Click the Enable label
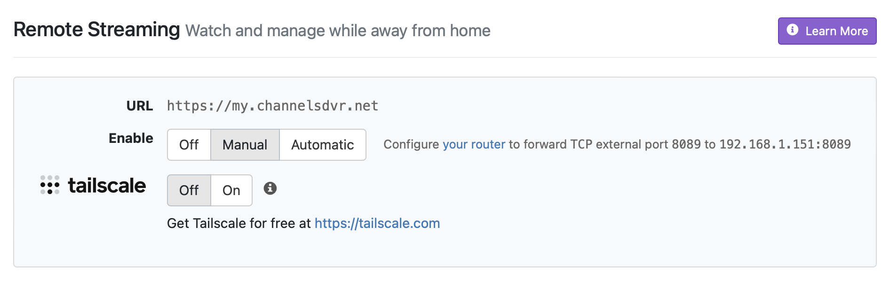The width and height of the screenshot is (890, 282). click(131, 138)
